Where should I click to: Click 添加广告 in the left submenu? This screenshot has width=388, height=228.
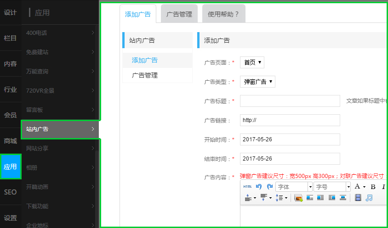pyautogui.click(x=145, y=60)
